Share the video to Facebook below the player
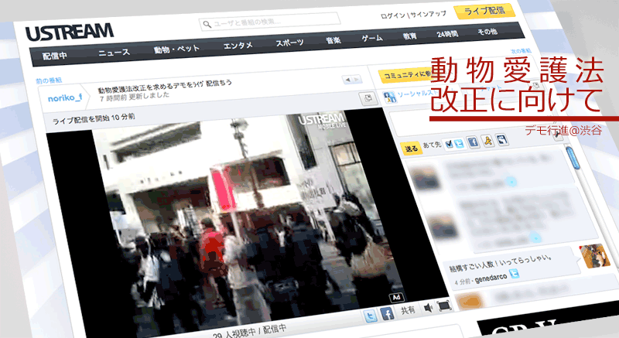 point(387,314)
